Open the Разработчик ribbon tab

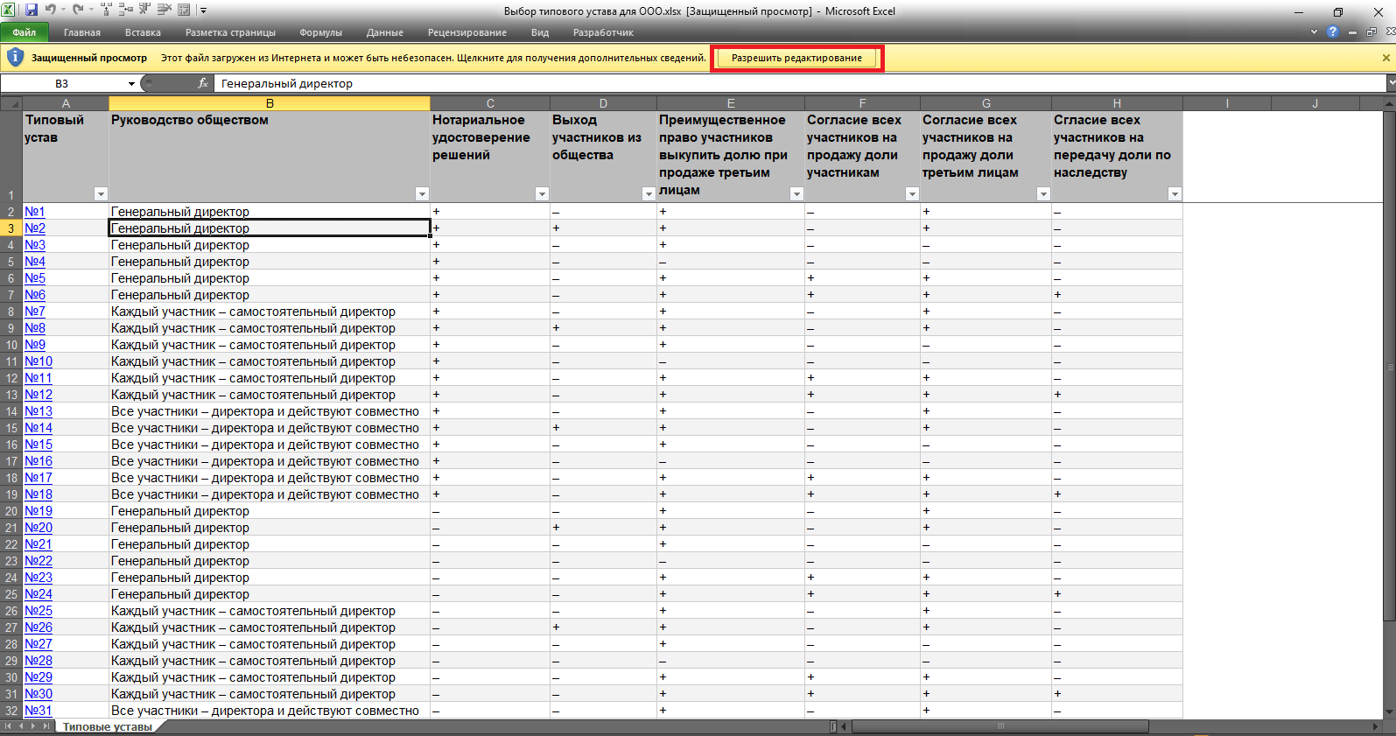point(603,32)
